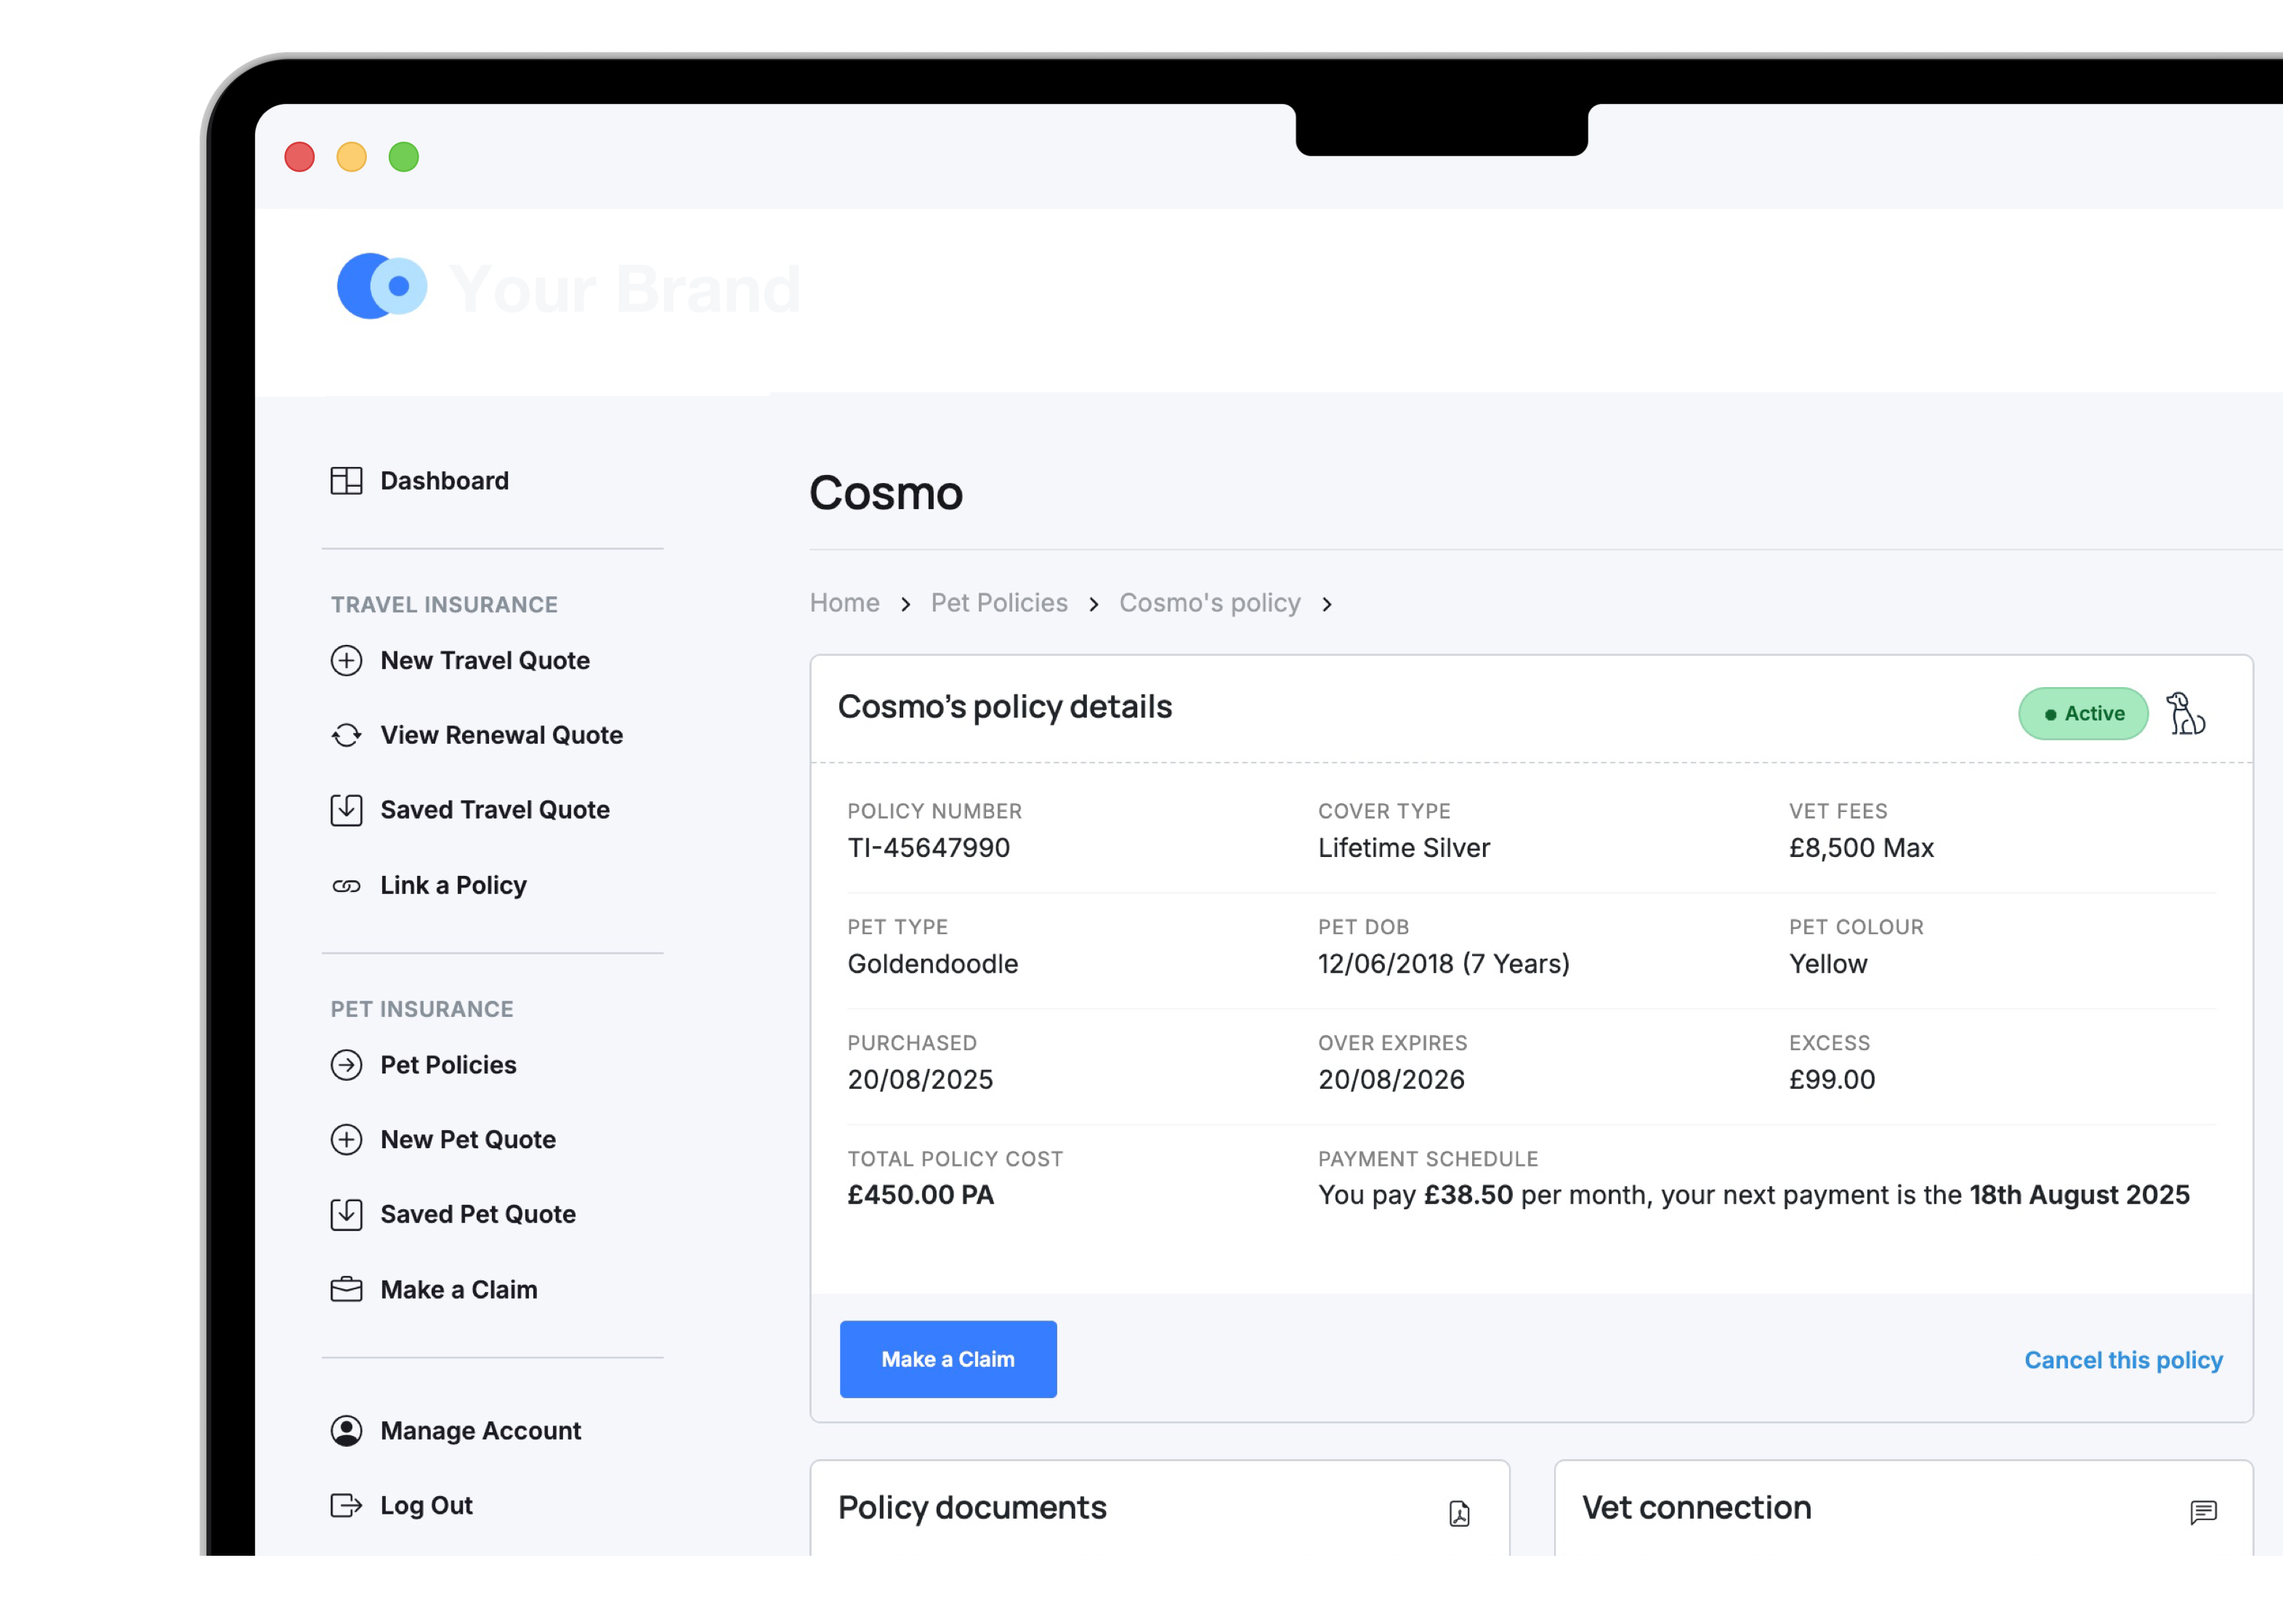Viewport: 2283px width, 1624px height.
Task: Click the Pet Policies breadcrumb link
Action: pos(998,603)
